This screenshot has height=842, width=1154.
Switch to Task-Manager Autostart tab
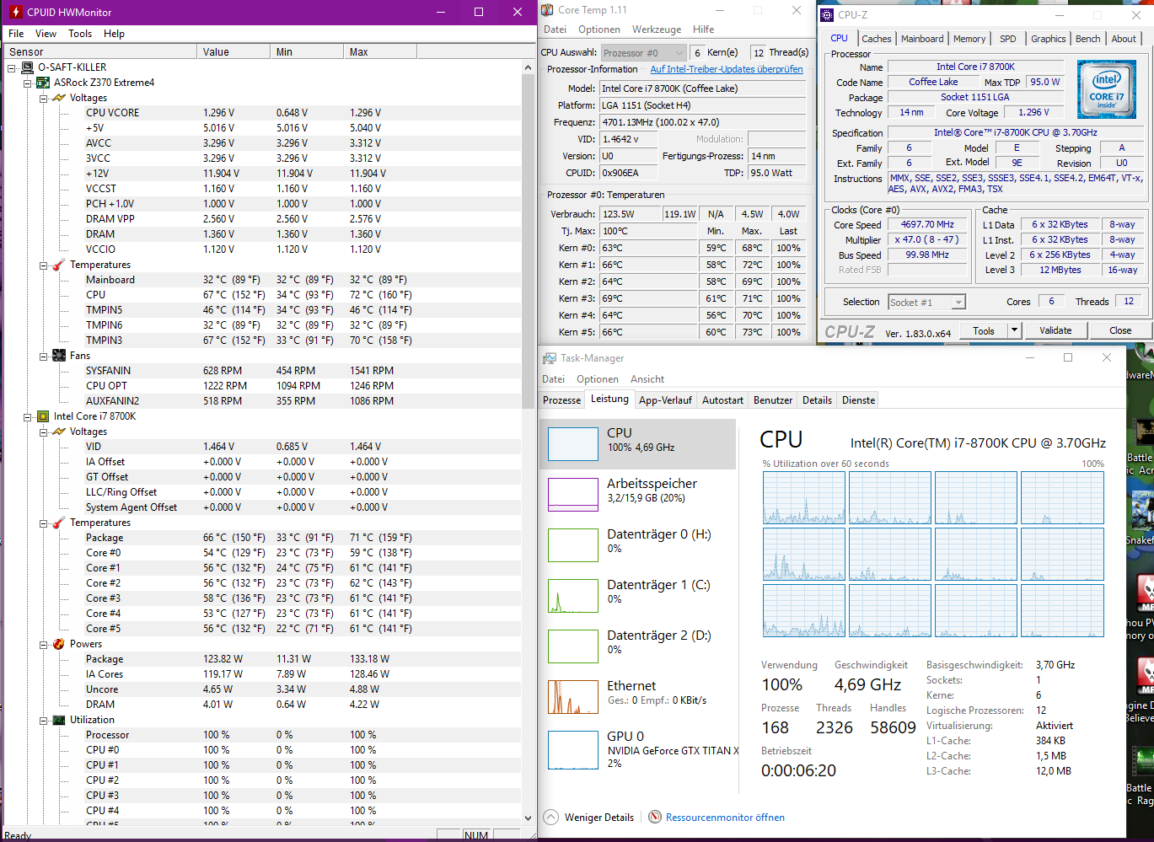point(722,400)
